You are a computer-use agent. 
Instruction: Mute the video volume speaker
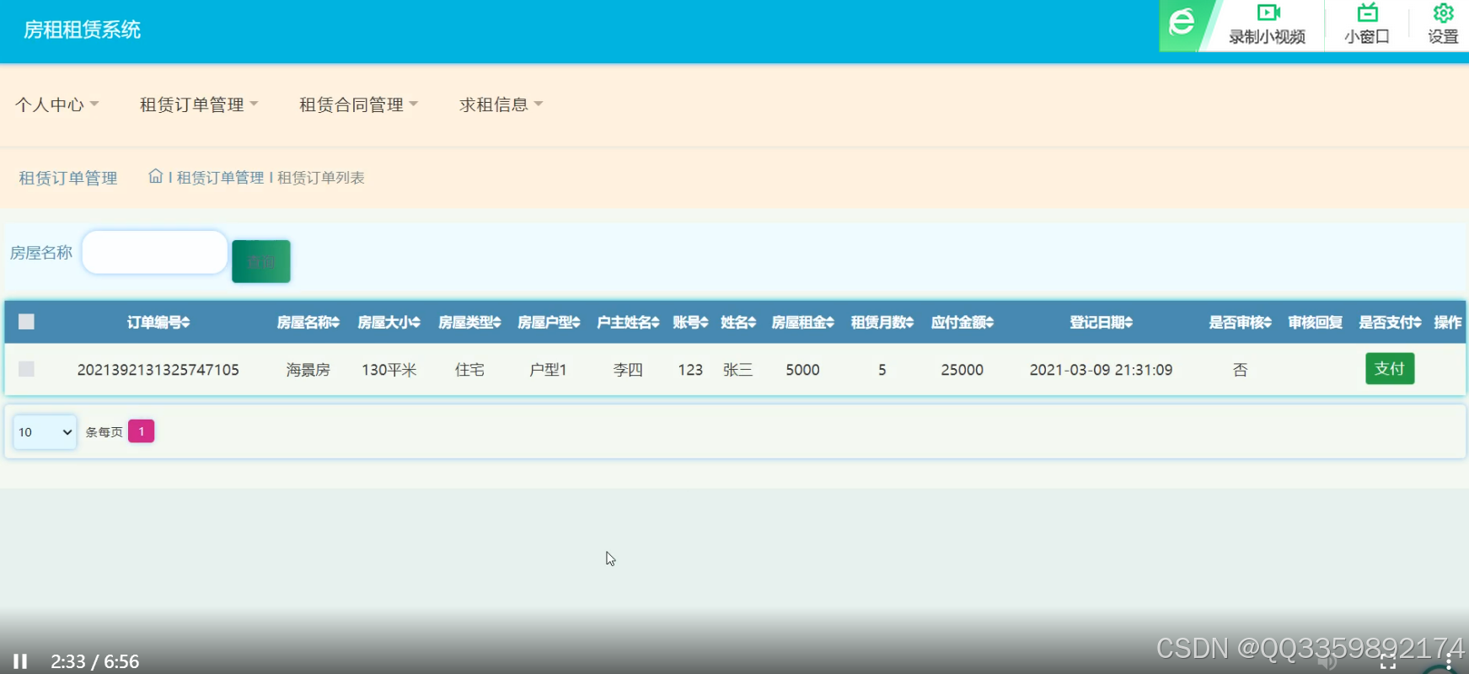click(x=1327, y=663)
